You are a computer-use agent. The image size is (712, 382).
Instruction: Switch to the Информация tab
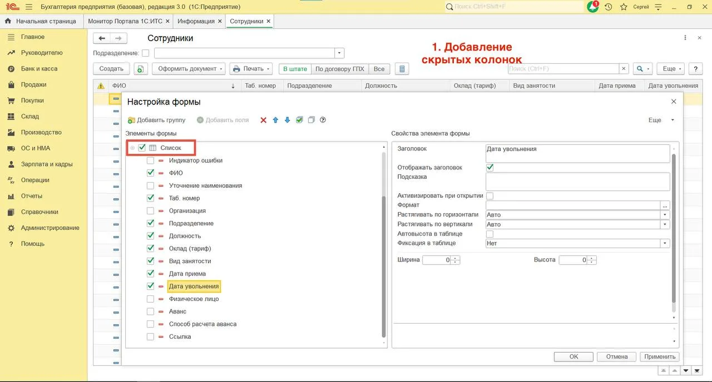tap(196, 21)
